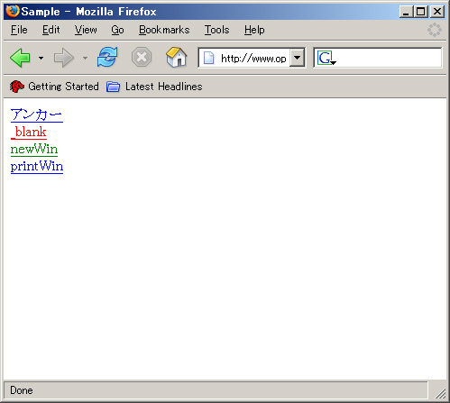
Task: Expand the back history dropdown arrow
Action: [41, 58]
